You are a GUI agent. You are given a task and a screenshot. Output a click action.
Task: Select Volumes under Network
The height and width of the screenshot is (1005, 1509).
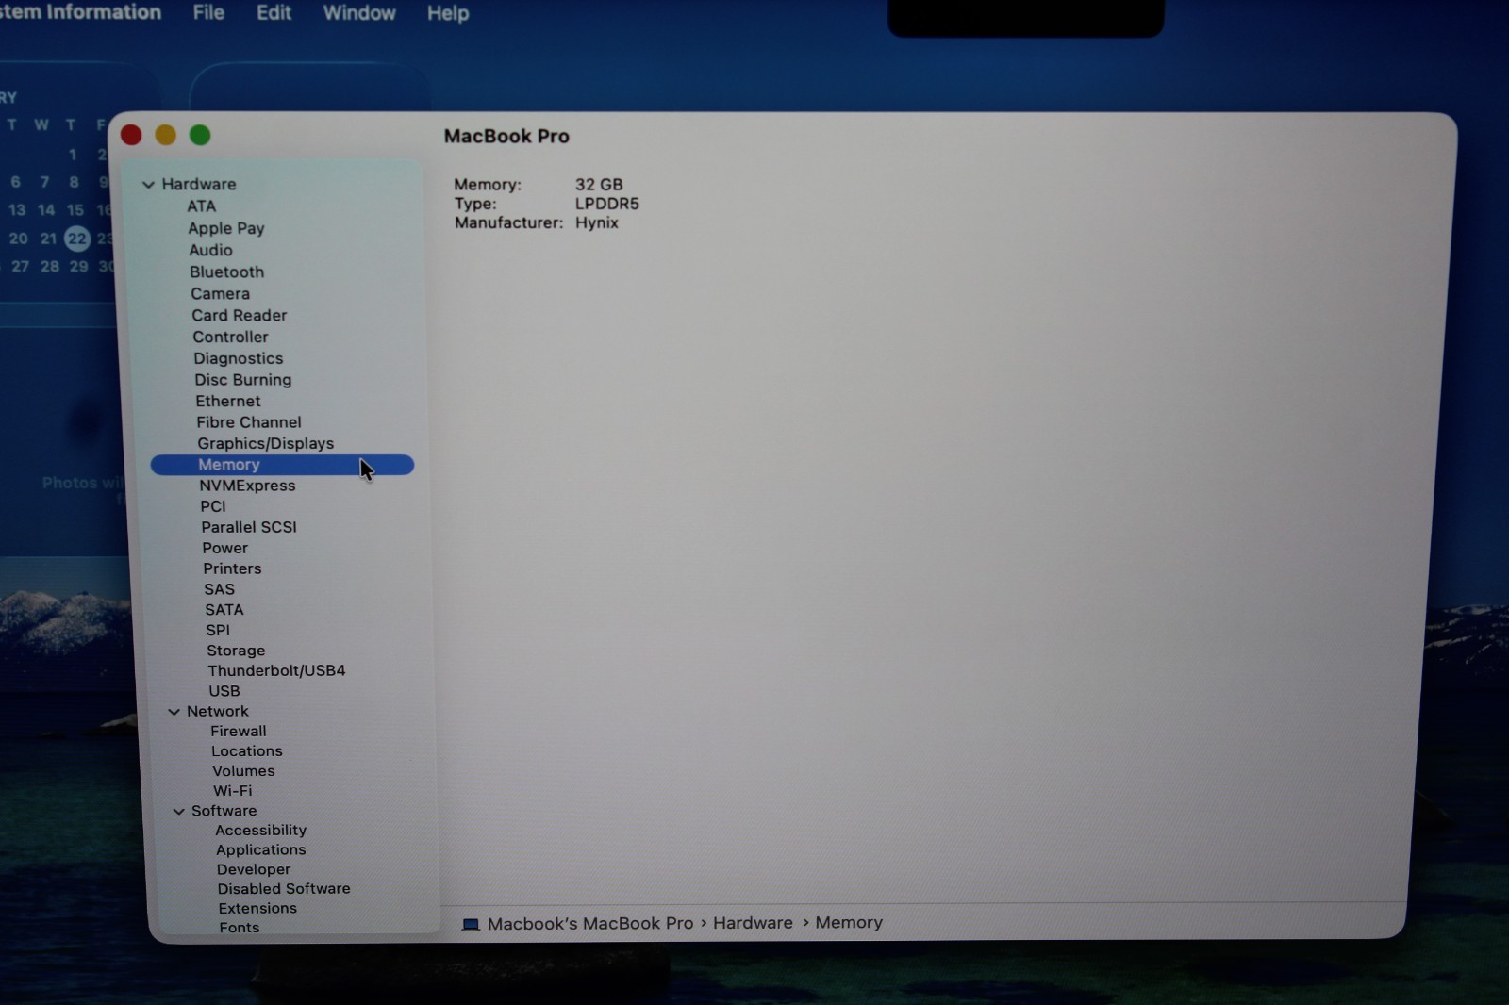click(x=243, y=771)
